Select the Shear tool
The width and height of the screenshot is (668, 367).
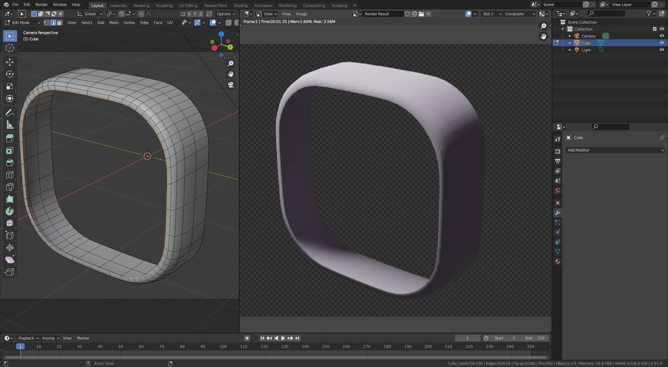click(x=10, y=260)
